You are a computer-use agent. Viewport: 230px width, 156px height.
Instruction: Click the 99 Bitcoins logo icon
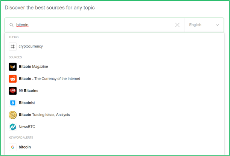pyautogui.click(x=13, y=91)
